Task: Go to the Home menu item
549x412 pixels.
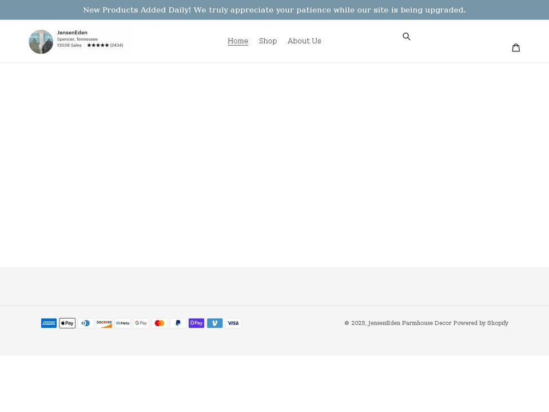Action: [238, 41]
